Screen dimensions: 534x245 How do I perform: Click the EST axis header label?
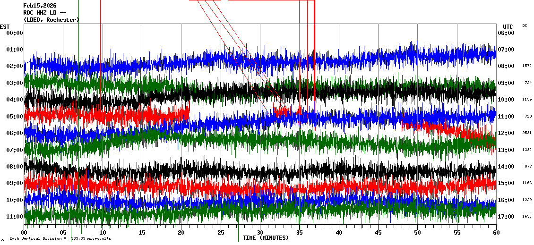coord(5,26)
